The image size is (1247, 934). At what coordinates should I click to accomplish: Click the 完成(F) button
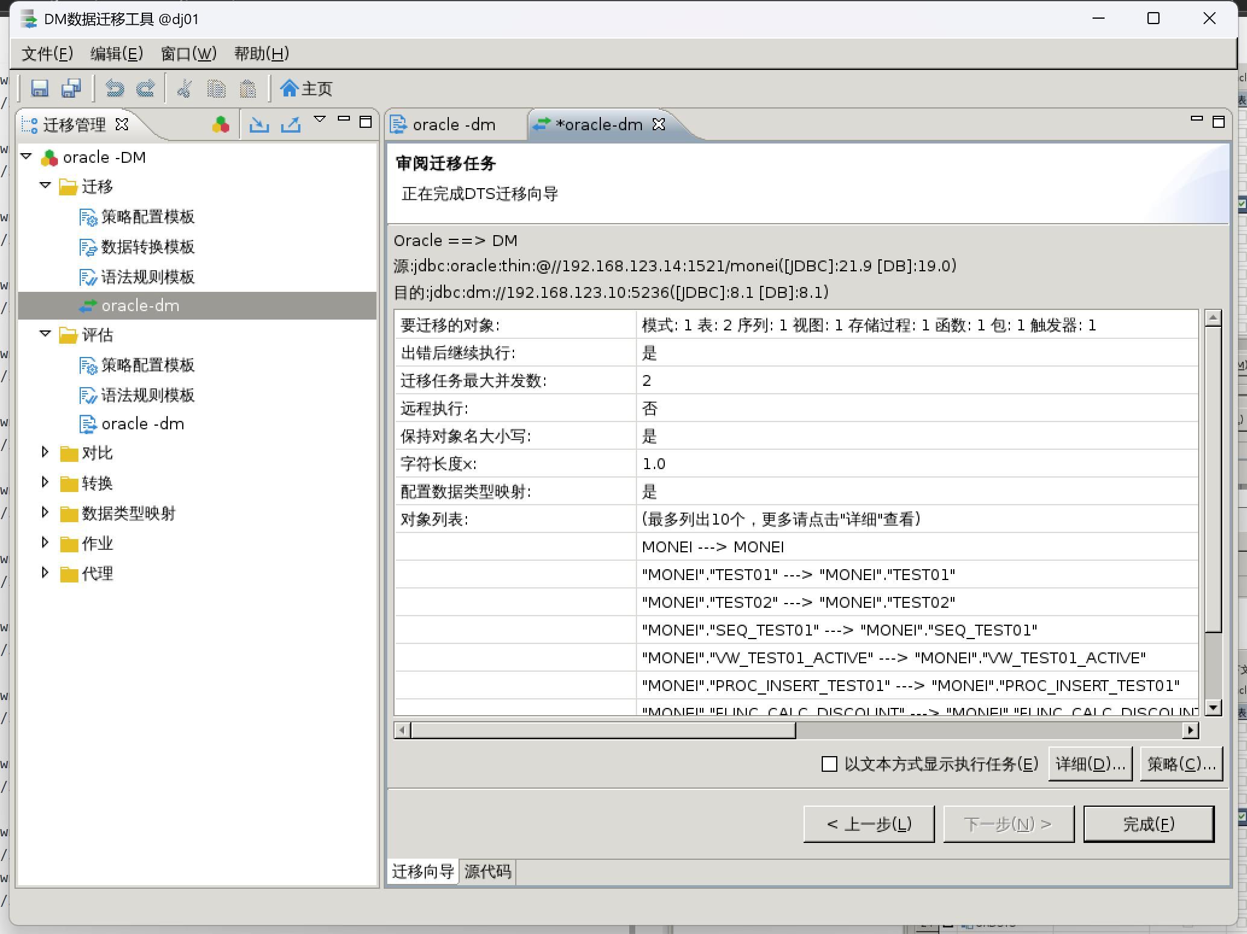point(1148,824)
